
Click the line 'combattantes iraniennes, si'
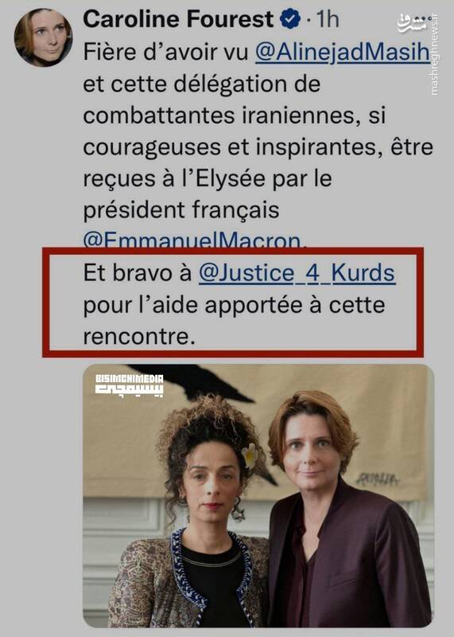pyautogui.click(x=234, y=115)
